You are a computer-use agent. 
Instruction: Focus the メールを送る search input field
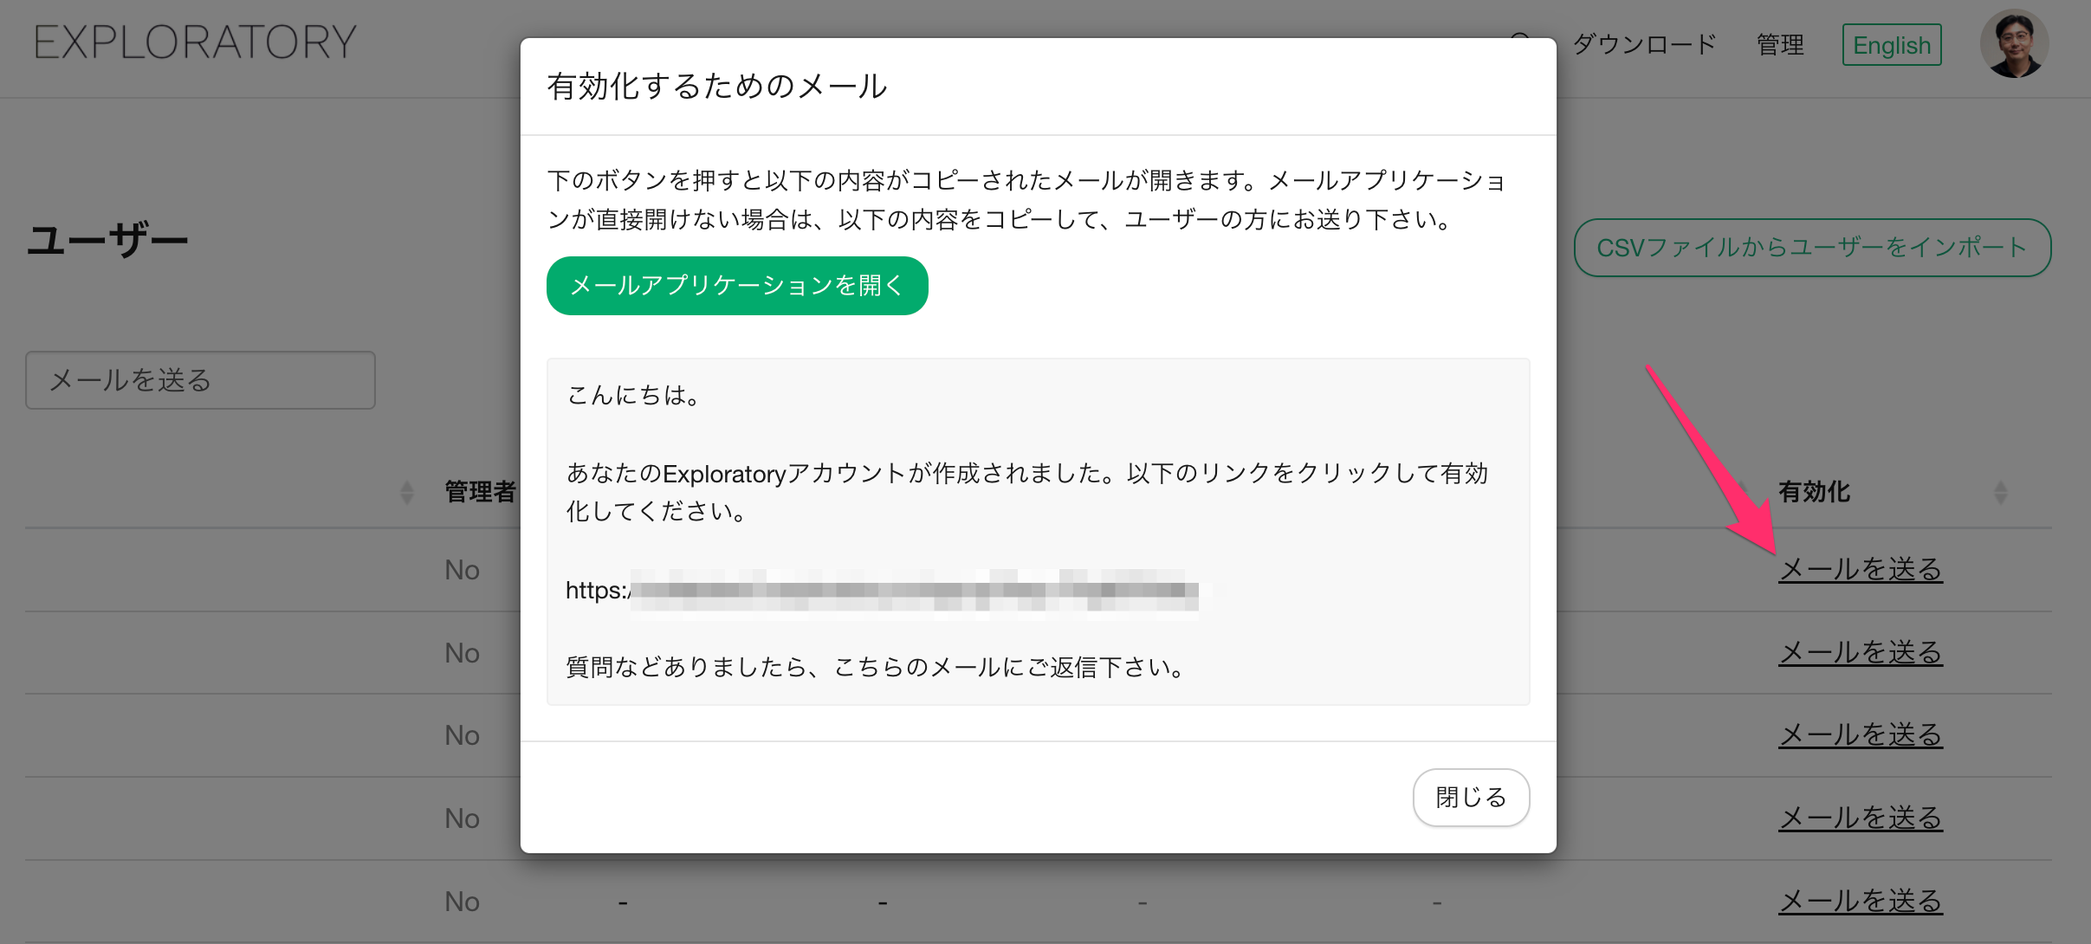(x=200, y=380)
